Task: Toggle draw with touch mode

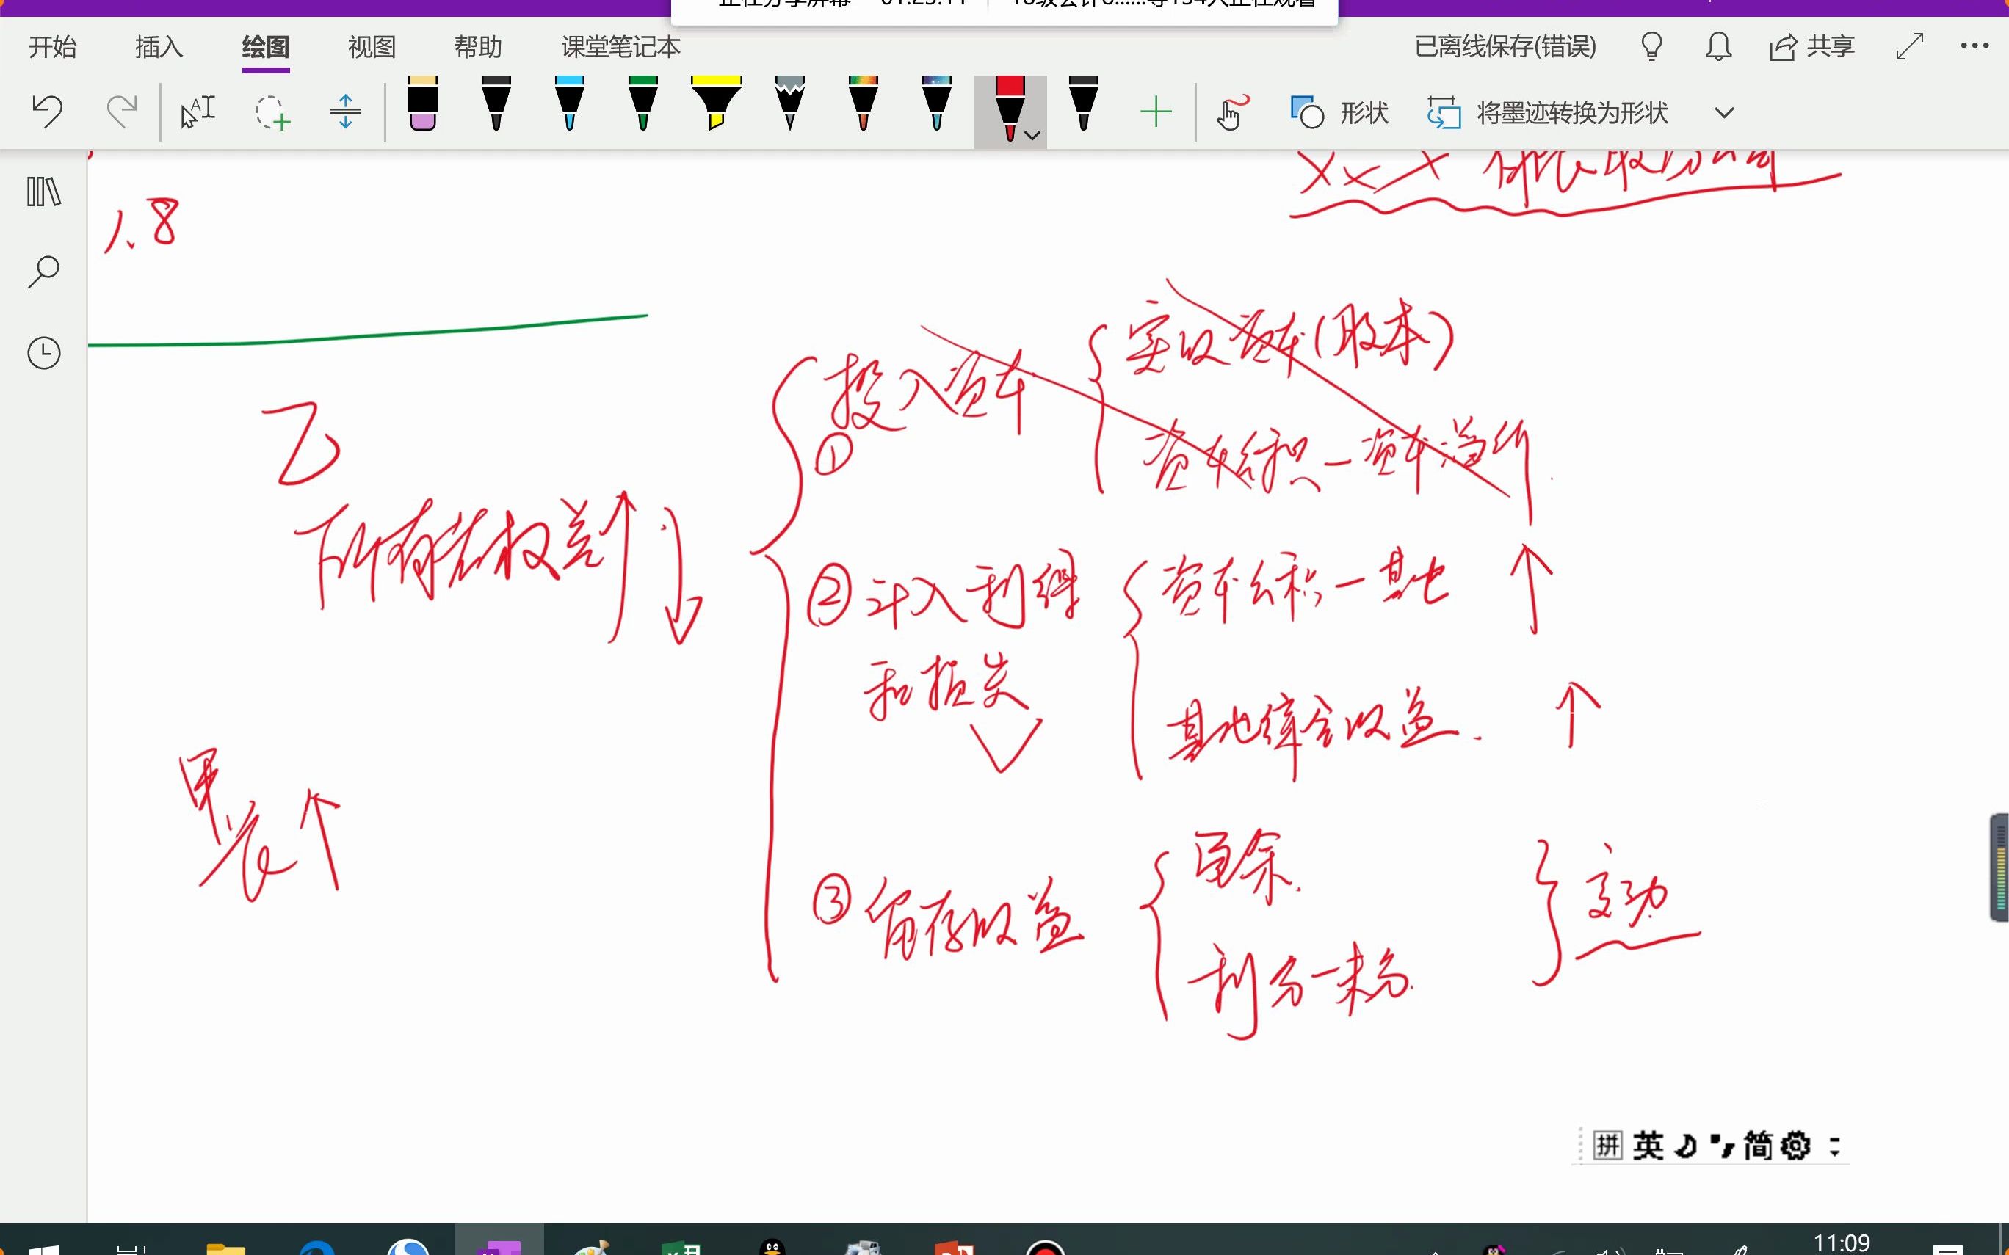Action: [1231, 112]
